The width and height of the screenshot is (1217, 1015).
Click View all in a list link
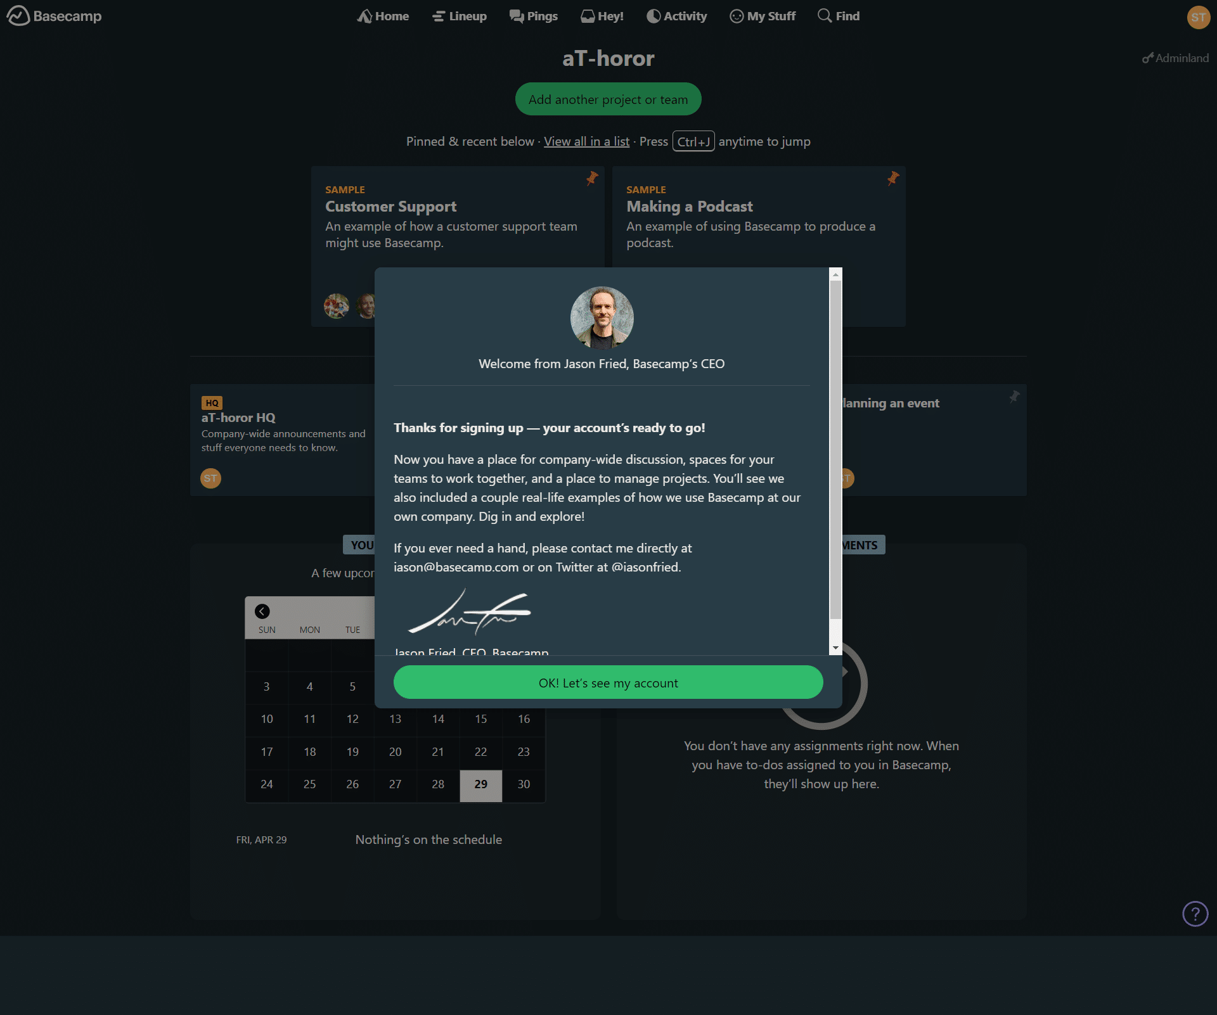point(588,141)
